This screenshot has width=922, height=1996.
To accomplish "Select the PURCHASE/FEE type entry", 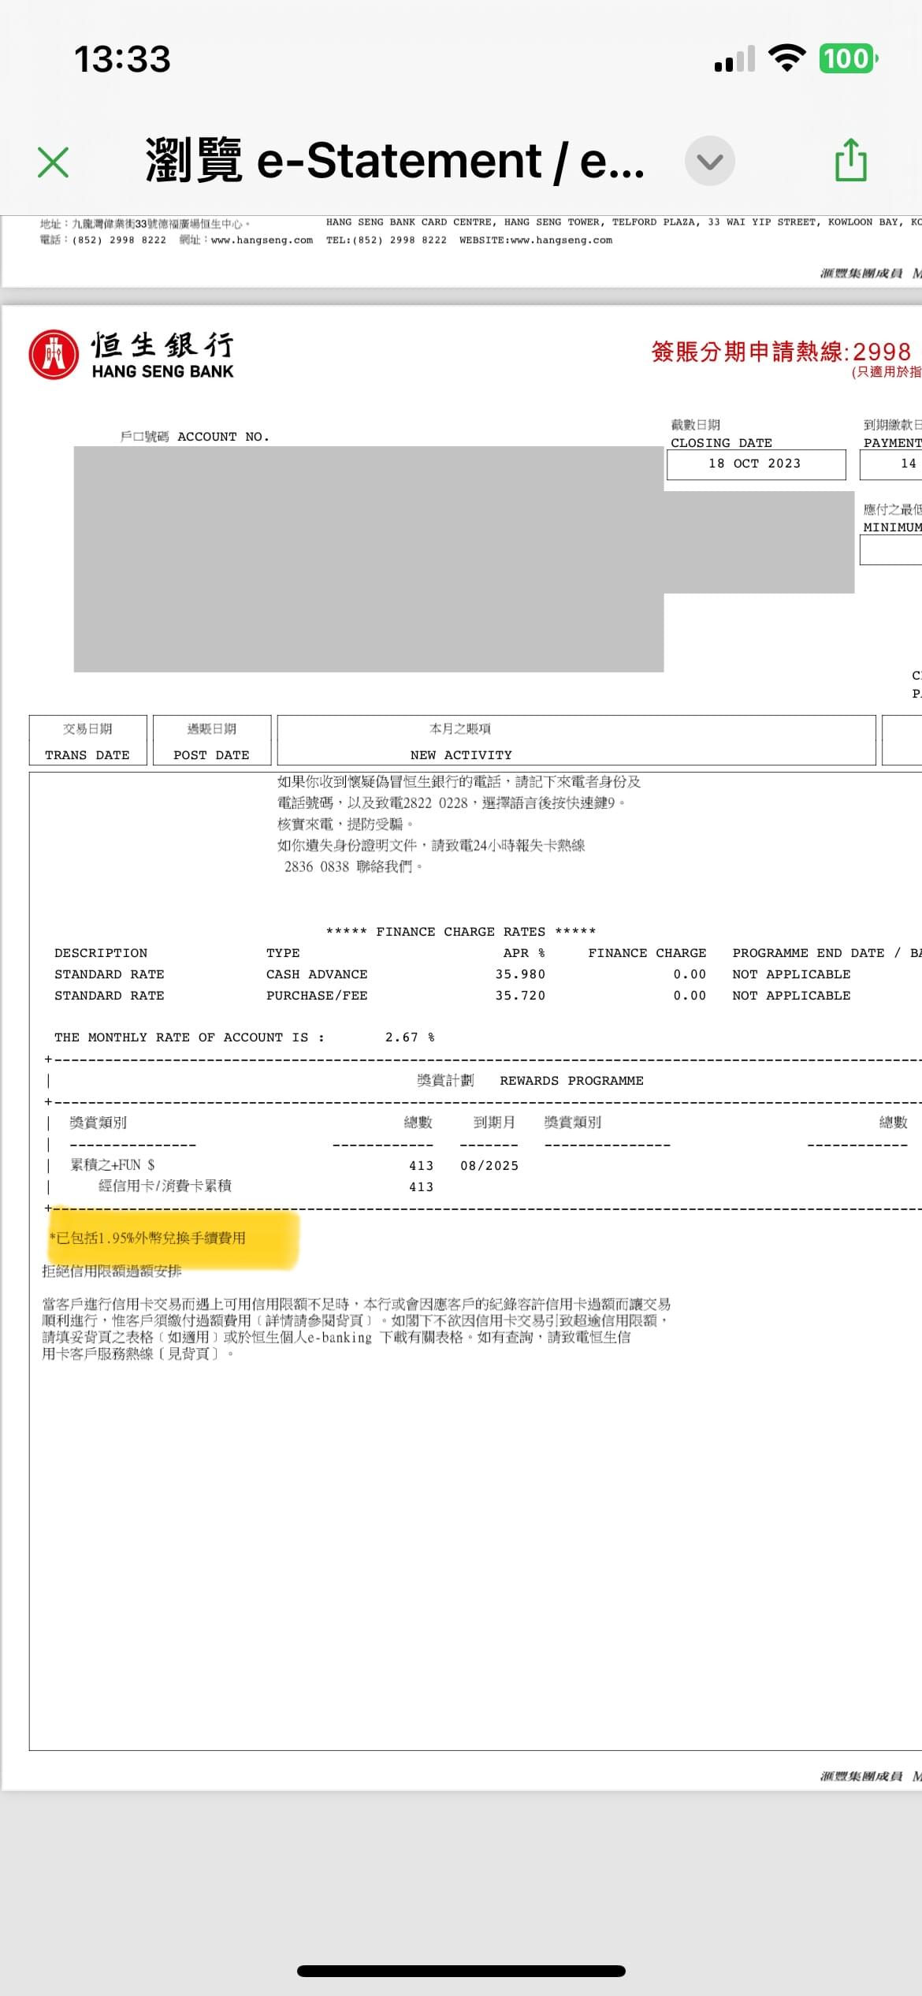I will coord(317,996).
